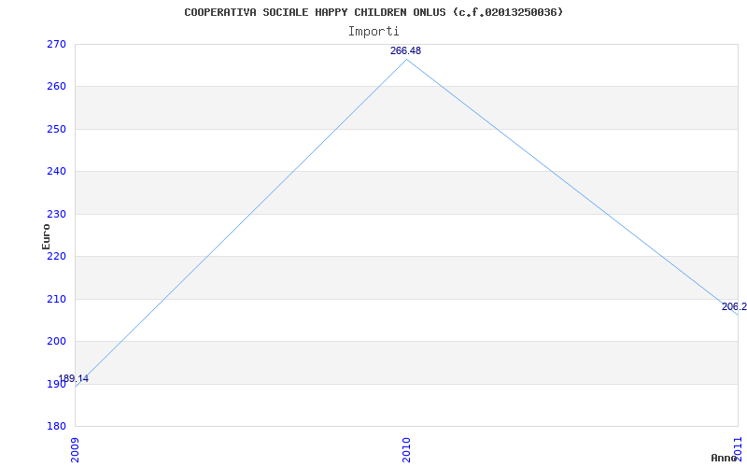
Task: Click the 270 y-axis value
Action: (x=56, y=44)
